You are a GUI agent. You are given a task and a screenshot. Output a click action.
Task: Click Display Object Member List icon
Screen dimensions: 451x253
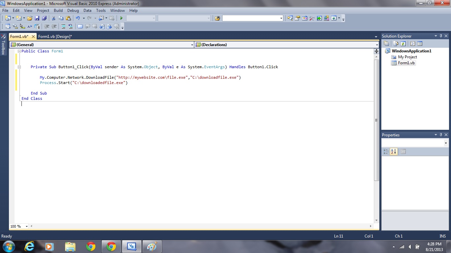coord(8,27)
